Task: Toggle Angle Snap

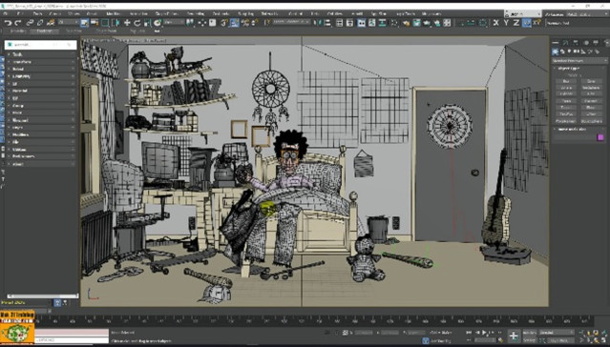Action: click(234, 23)
